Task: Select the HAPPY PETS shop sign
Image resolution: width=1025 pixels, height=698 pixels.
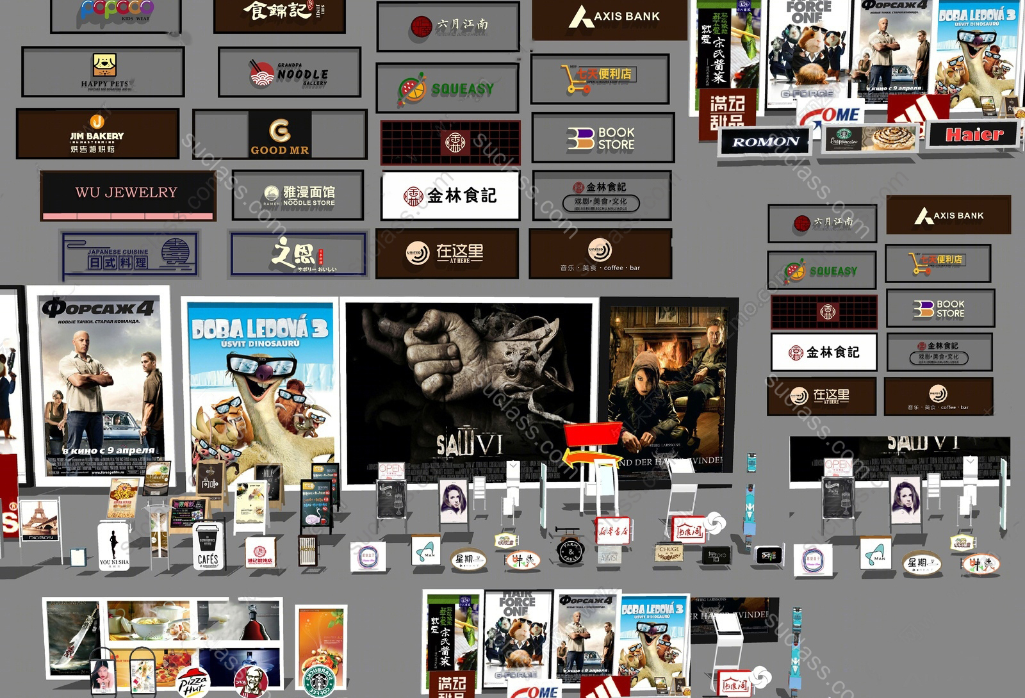Action: click(103, 72)
